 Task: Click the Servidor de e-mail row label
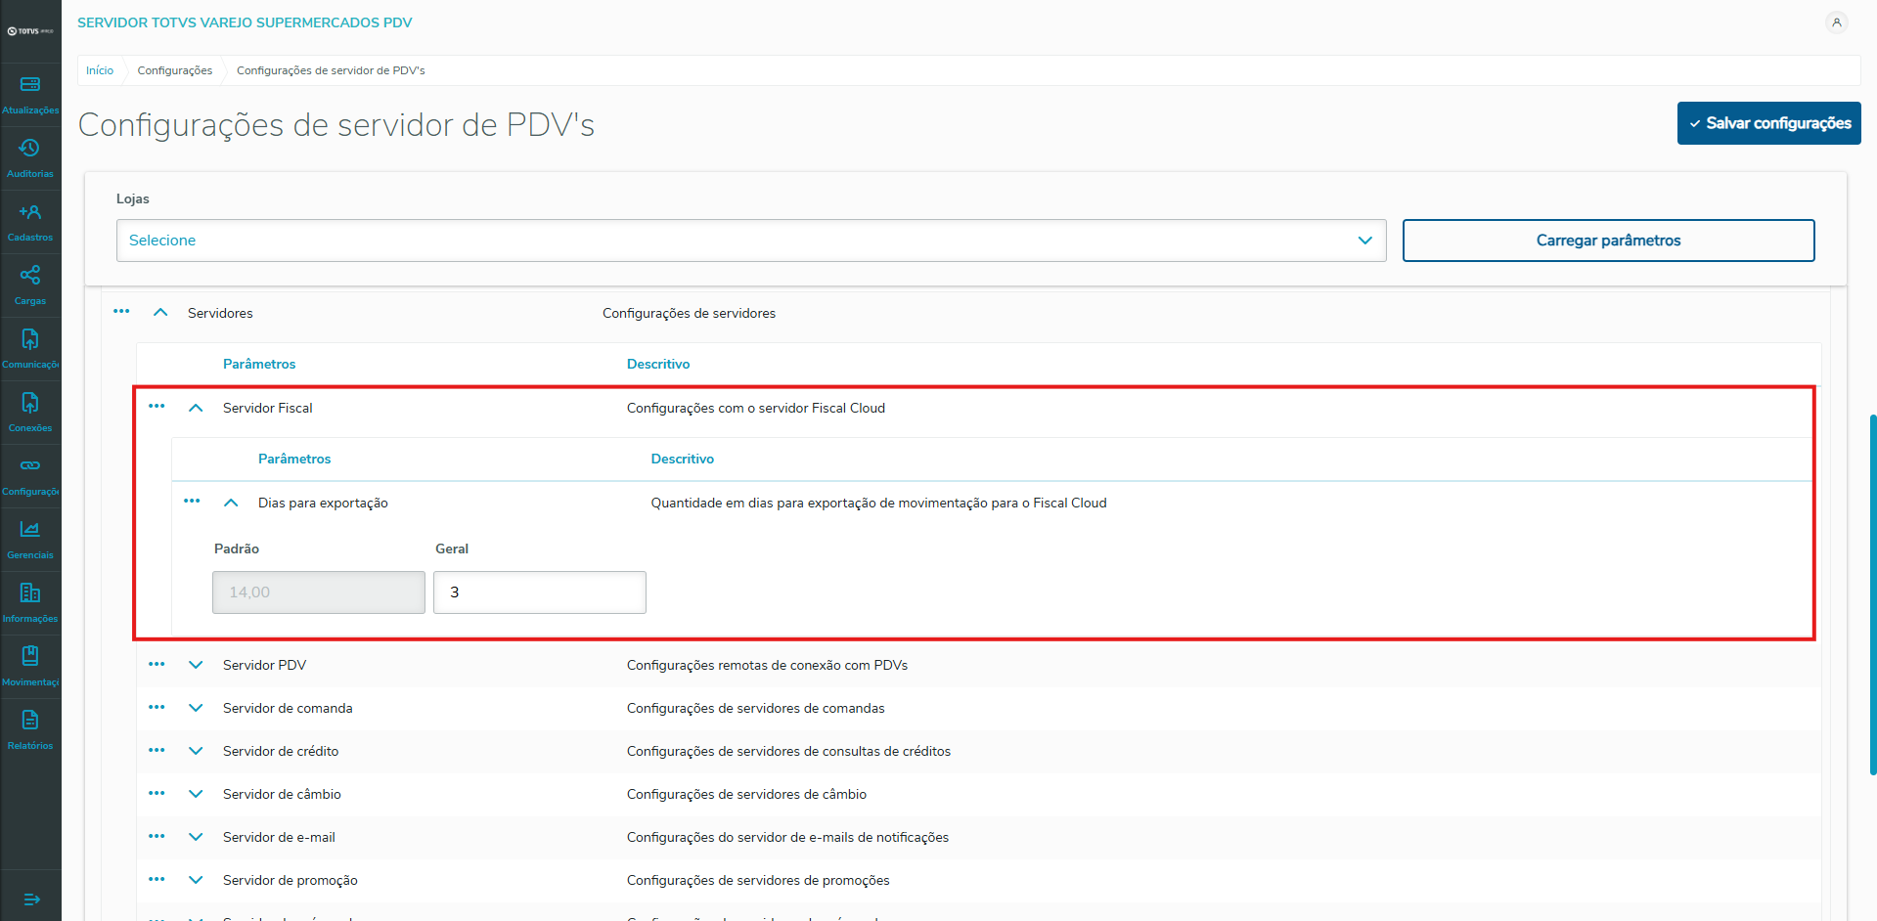[x=279, y=837]
